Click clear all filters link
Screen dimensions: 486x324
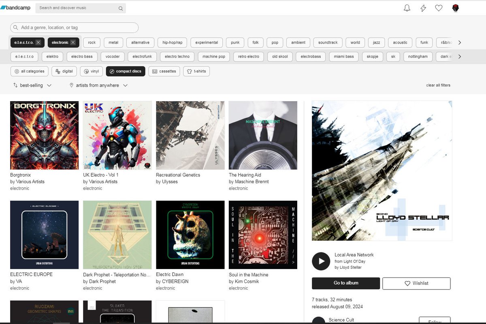pyautogui.click(x=438, y=85)
